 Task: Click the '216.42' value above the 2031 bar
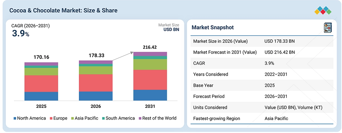click(x=150, y=47)
